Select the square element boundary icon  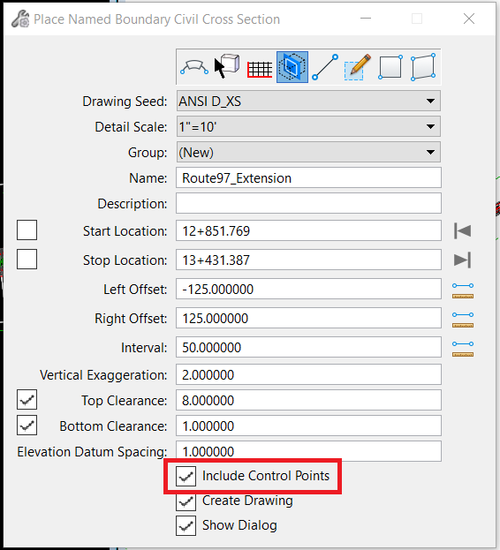(x=390, y=67)
